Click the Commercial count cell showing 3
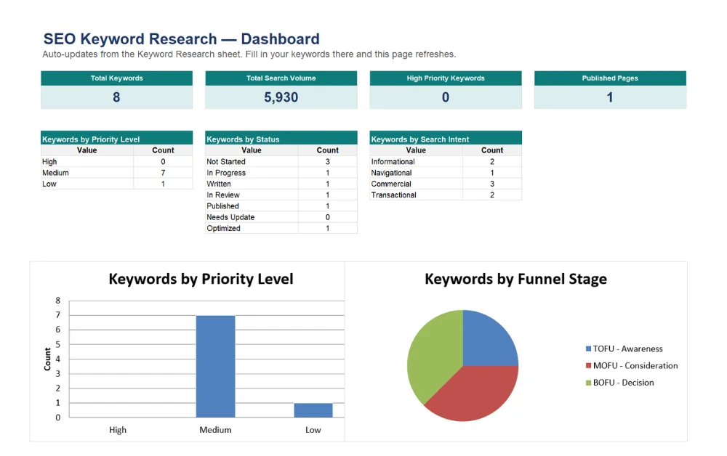 click(492, 184)
